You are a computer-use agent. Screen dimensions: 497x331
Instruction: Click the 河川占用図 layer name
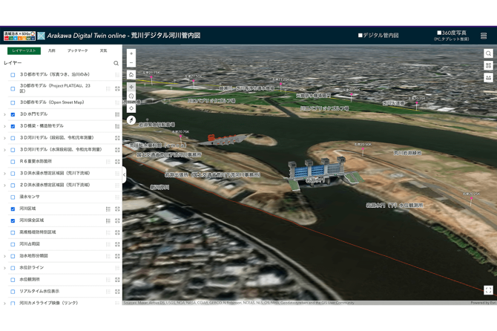[30, 244]
